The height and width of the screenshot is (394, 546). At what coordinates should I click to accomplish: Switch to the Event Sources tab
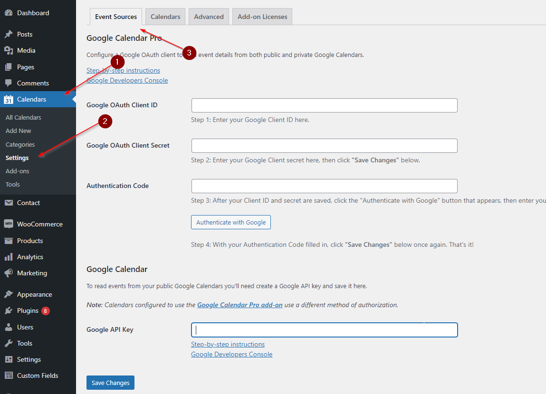[x=115, y=17]
